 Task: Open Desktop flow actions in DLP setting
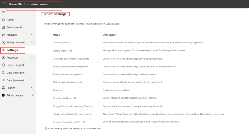click(66, 122)
